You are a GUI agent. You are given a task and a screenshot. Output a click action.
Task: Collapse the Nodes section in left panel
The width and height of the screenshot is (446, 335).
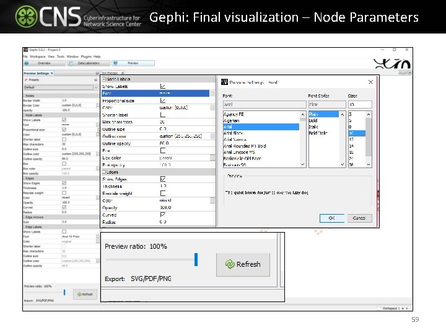pos(24,96)
